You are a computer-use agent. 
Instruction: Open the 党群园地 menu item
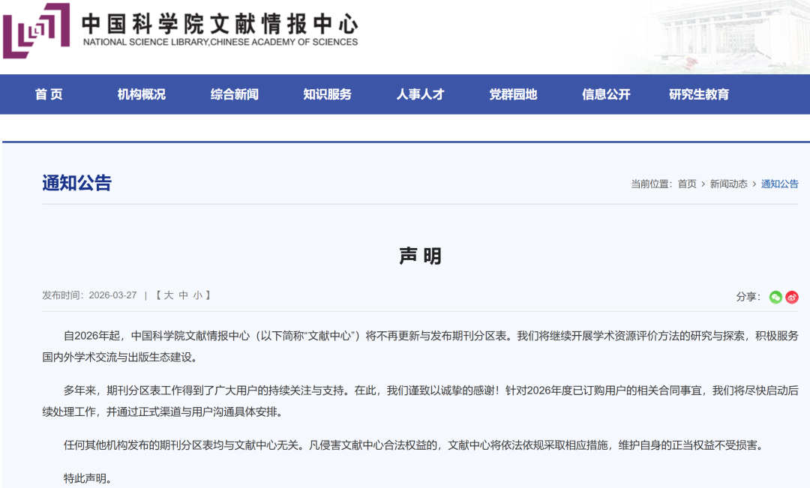point(514,94)
